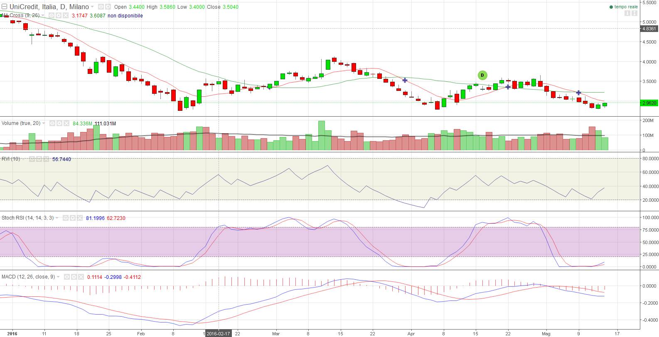Expand the Volume (true, 20) dropdown arrow
Image resolution: width=659 pixels, height=337 pixels.
pos(43,123)
